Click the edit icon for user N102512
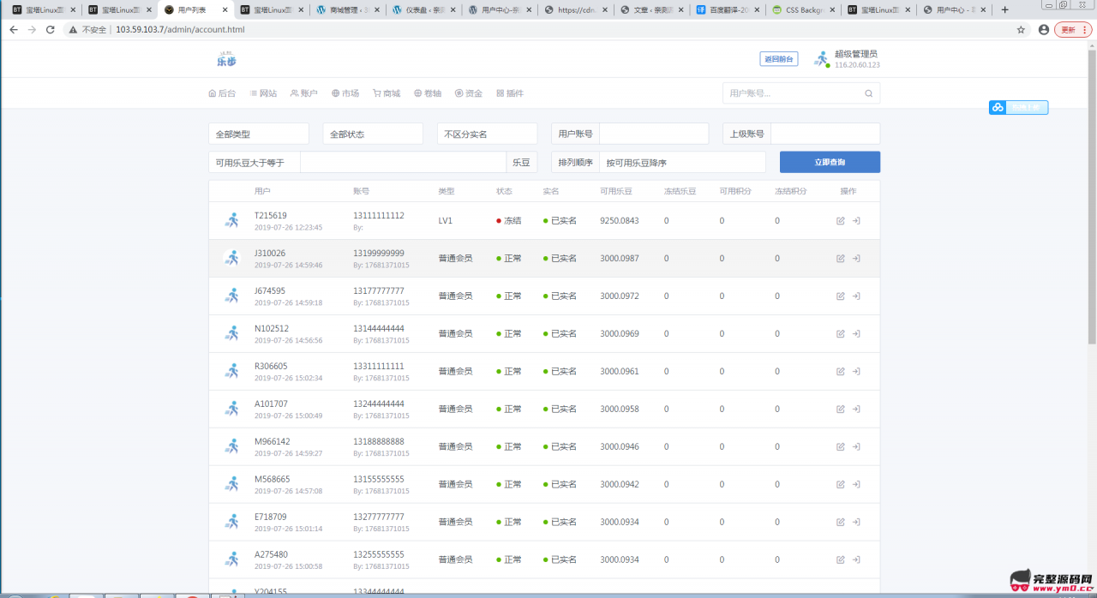This screenshot has width=1097, height=598. (x=840, y=334)
